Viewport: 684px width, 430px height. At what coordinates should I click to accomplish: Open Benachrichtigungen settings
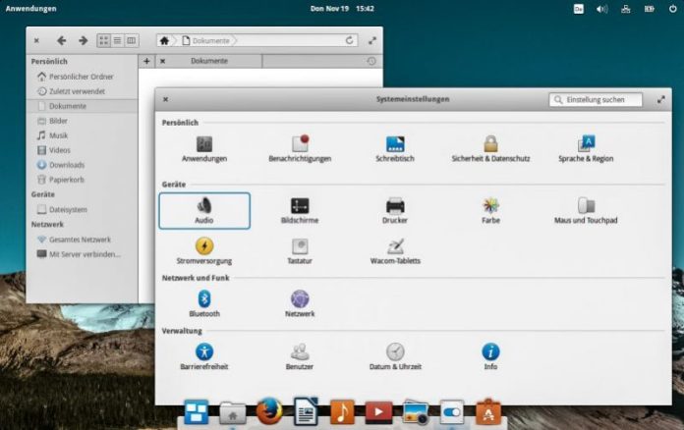tap(300, 149)
